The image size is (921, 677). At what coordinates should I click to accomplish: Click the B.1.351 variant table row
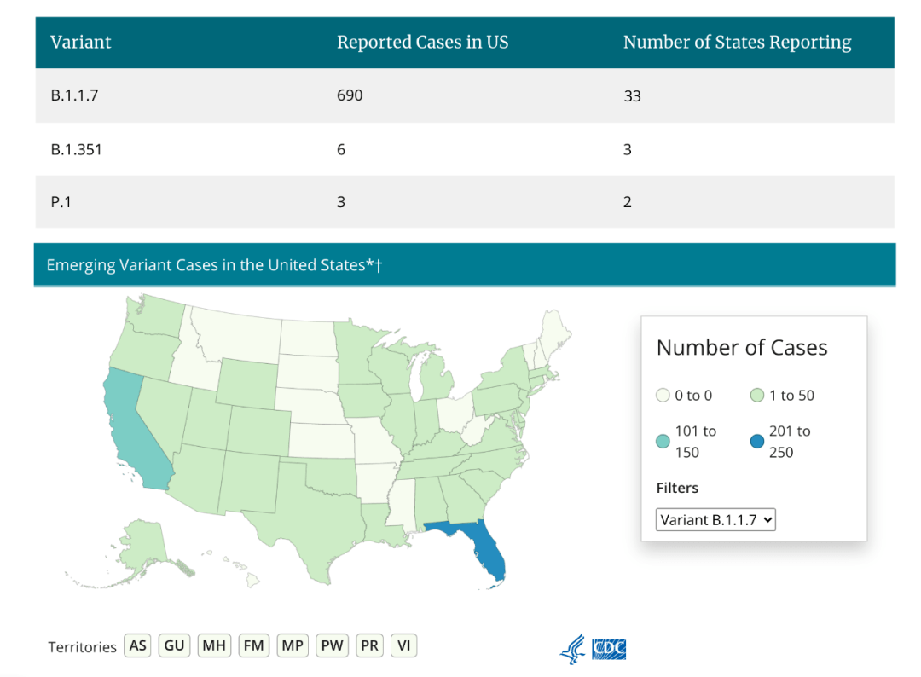click(x=465, y=149)
